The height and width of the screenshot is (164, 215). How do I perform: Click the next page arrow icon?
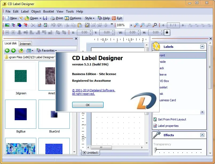(183, 25)
